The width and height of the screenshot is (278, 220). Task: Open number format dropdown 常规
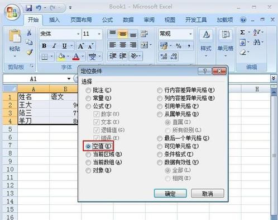[x=190, y=34]
